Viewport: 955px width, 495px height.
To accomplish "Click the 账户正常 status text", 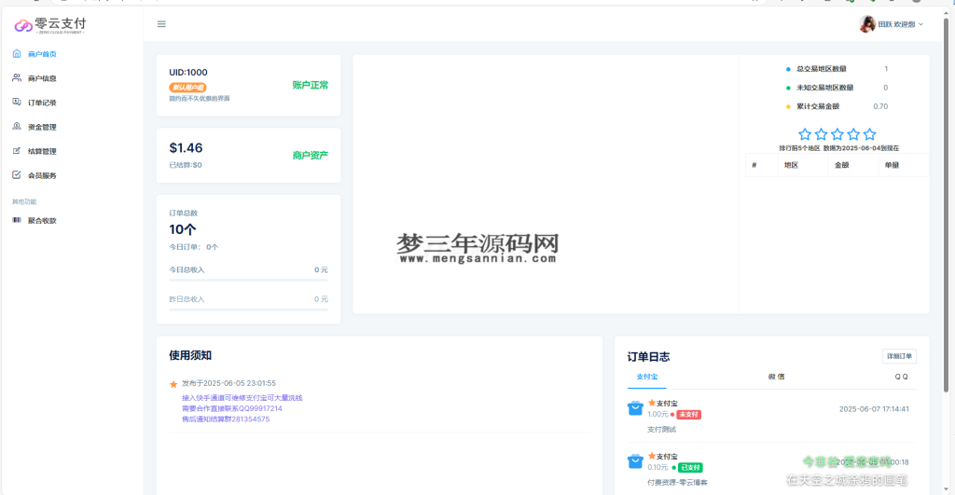I will [x=310, y=85].
